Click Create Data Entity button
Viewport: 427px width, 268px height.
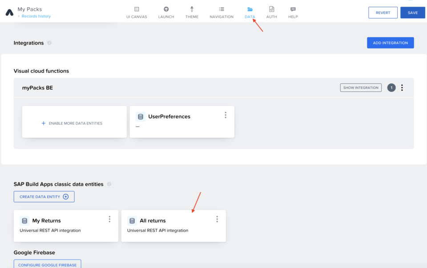point(44,197)
